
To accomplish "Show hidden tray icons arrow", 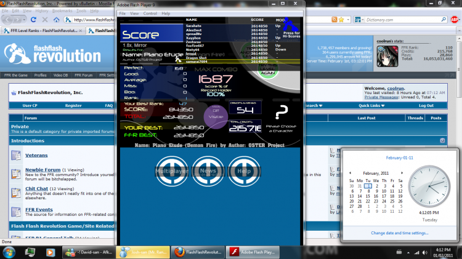I will pos(408,252).
